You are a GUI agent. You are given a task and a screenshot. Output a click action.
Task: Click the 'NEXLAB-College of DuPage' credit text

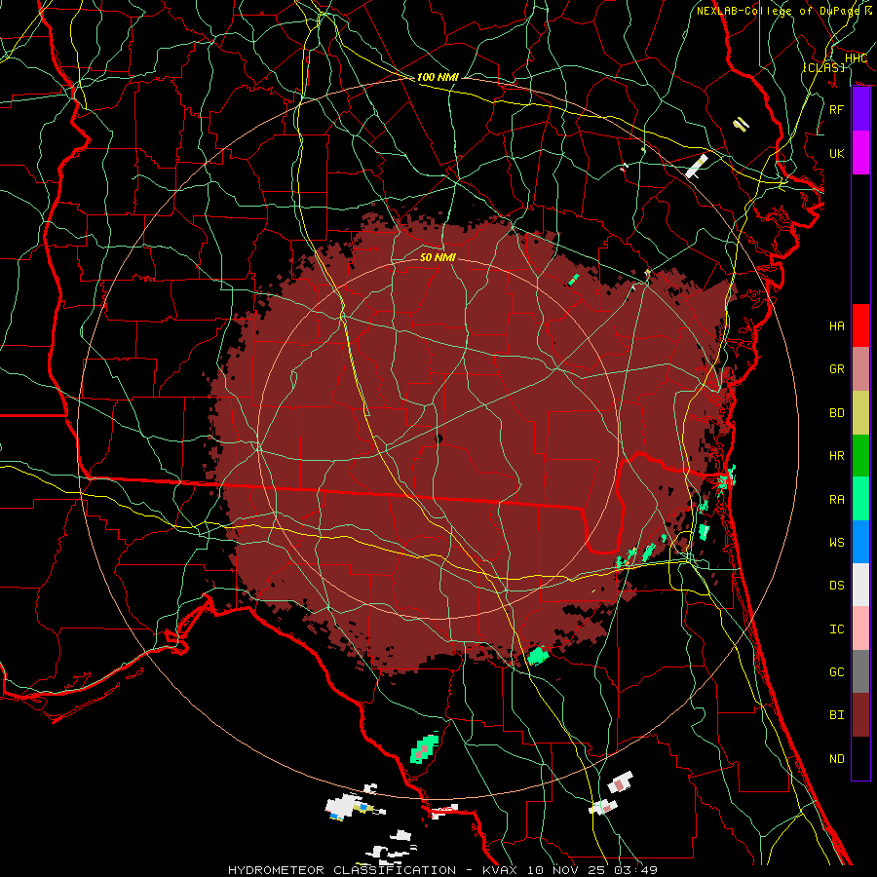(780, 11)
